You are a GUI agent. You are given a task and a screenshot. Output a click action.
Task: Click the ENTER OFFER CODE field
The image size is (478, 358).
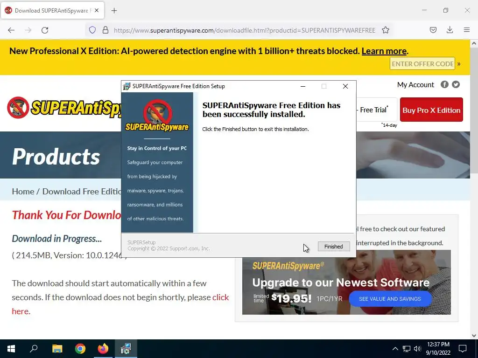(x=422, y=63)
